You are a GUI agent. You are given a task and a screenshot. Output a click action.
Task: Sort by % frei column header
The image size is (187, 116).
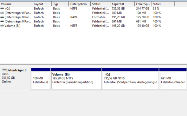pyautogui.click(x=163, y=4)
